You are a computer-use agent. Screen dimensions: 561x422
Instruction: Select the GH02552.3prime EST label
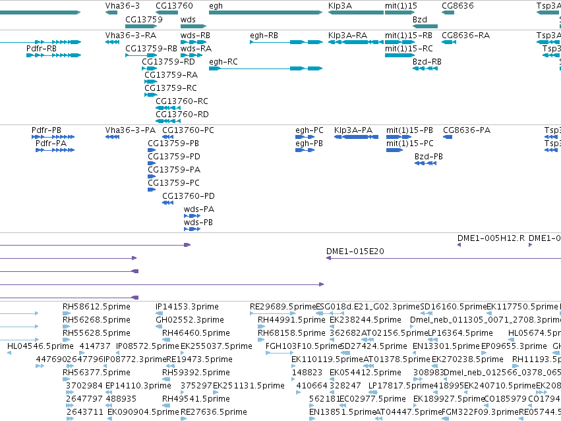[190, 320]
